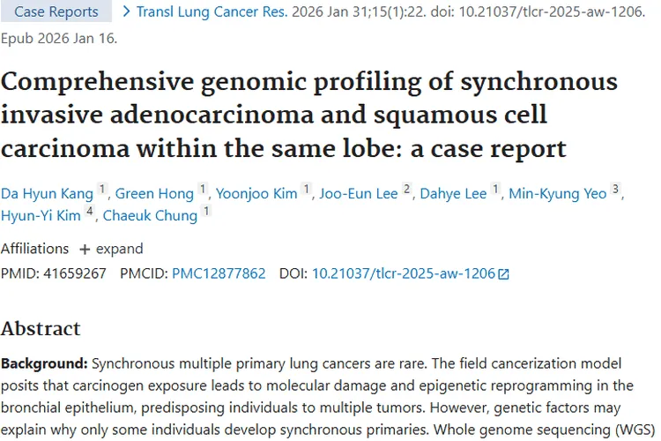Click the plus icon beside expand
This screenshot has height=441, width=661.
(x=85, y=249)
